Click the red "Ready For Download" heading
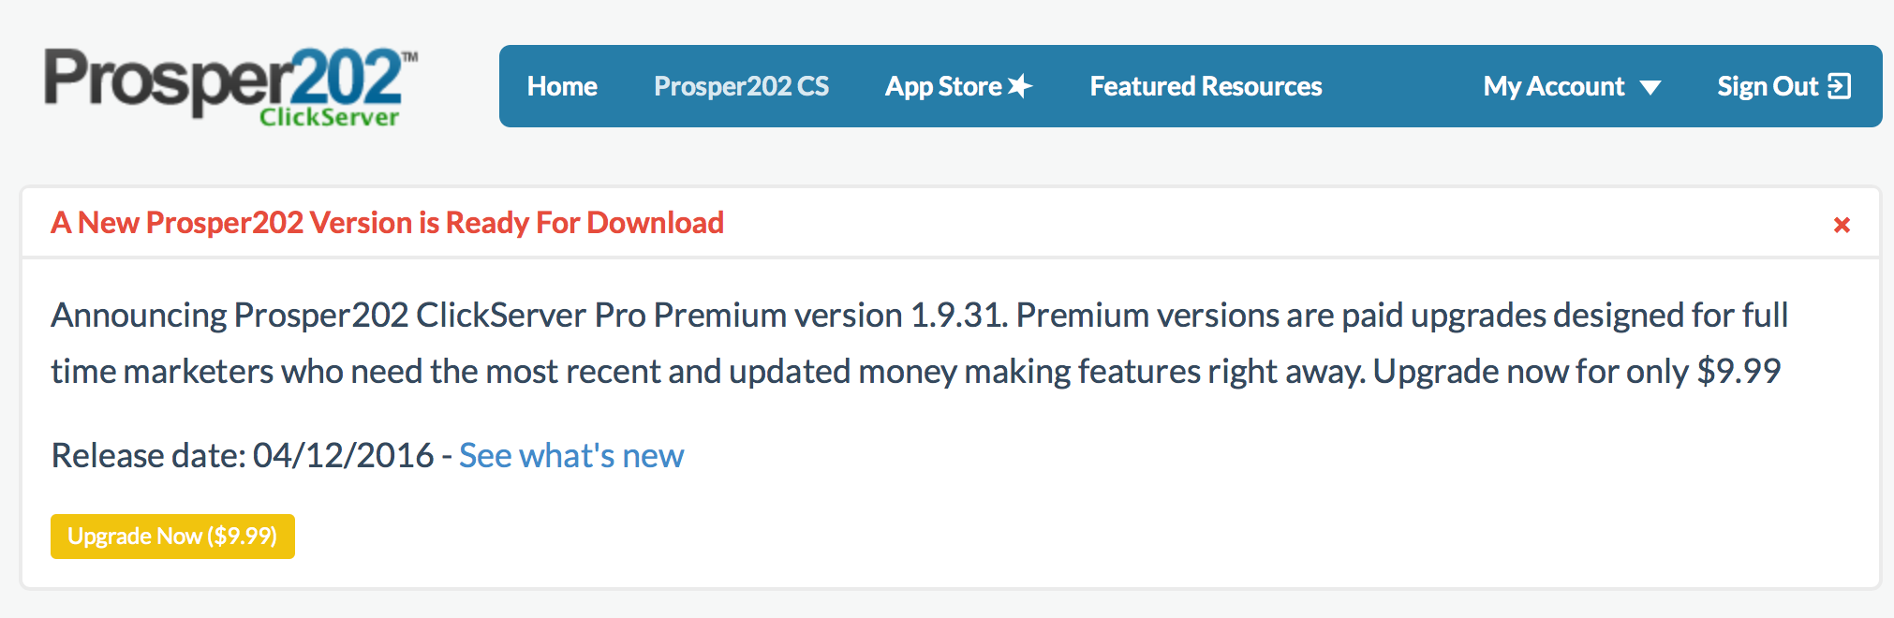Image resolution: width=1894 pixels, height=618 pixels. (387, 223)
